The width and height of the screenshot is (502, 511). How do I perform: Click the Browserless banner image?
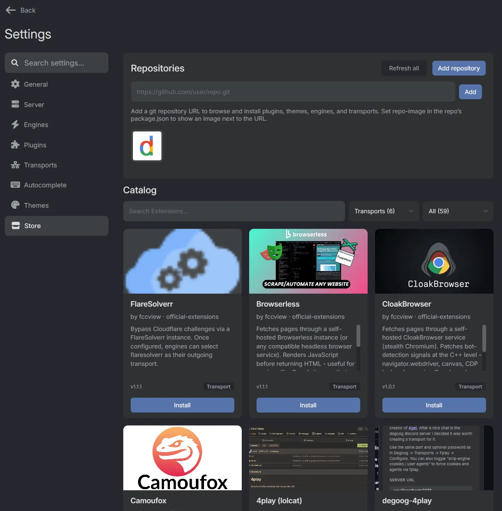coord(308,261)
